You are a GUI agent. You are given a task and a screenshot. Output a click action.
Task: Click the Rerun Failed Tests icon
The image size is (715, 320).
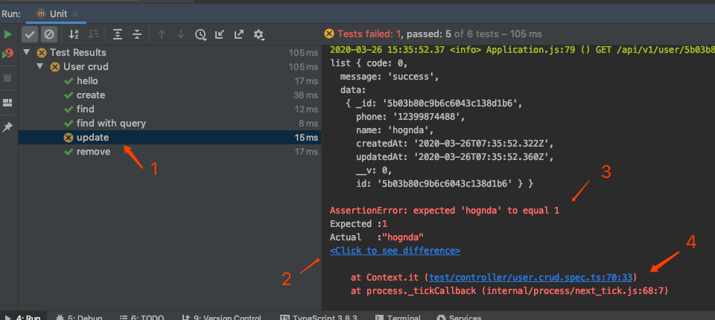tap(7, 54)
